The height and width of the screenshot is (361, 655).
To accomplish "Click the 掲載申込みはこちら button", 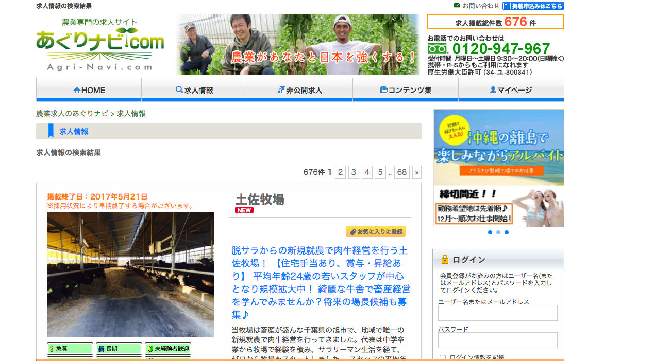I will 533,6.
